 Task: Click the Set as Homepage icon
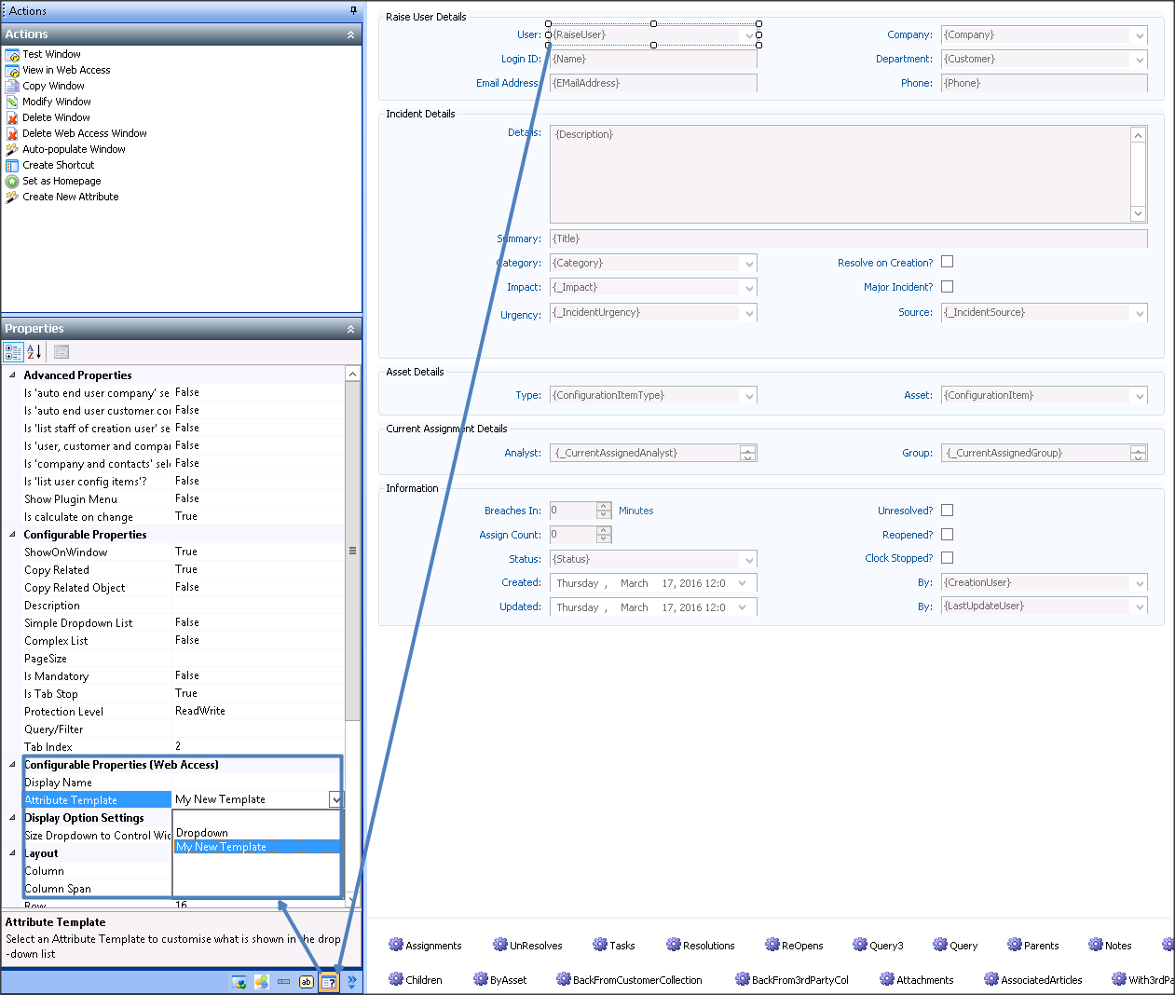tap(12, 182)
